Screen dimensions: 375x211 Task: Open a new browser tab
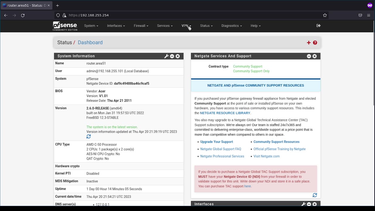click(57, 6)
